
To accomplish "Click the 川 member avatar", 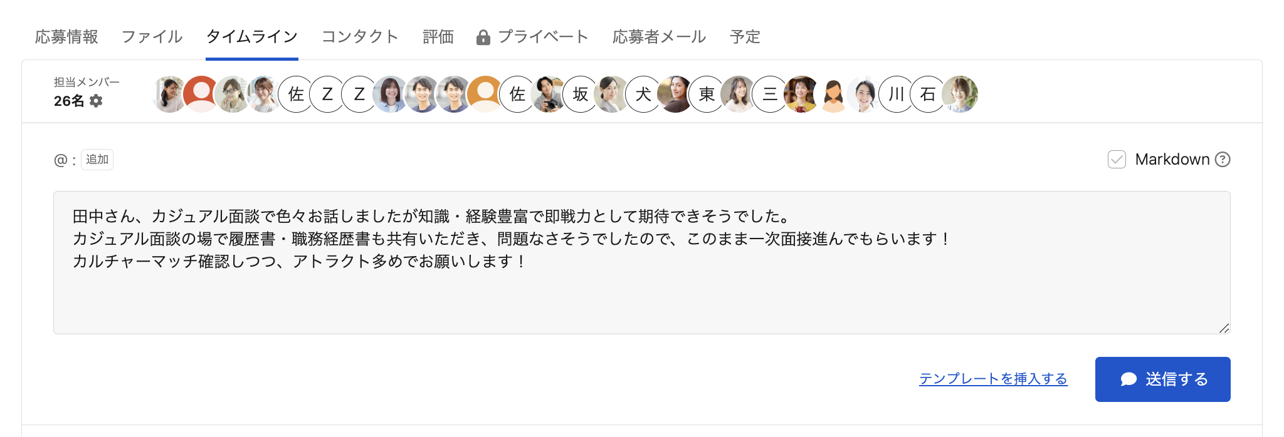I will [897, 95].
